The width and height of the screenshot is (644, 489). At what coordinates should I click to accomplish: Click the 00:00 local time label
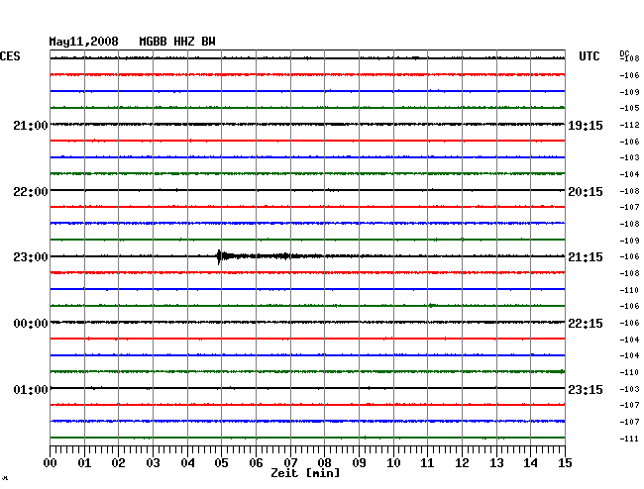click(x=31, y=324)
